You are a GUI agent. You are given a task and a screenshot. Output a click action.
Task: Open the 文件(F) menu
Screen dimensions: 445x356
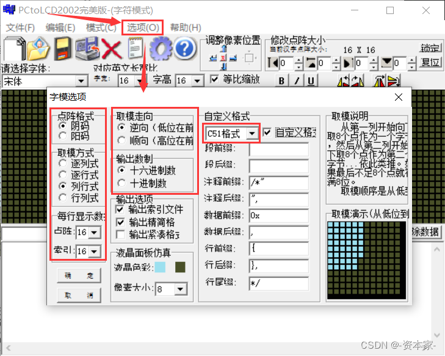coord(20,27)
